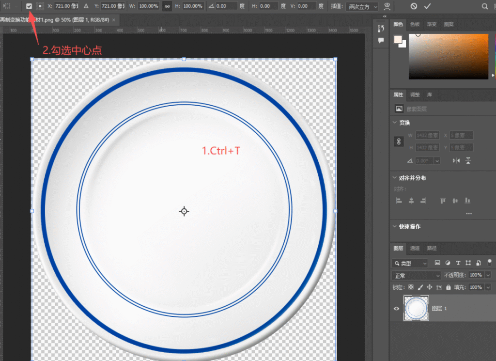Click the flip vertical icon in Properties
496x361 pixels.
(468, 161)
